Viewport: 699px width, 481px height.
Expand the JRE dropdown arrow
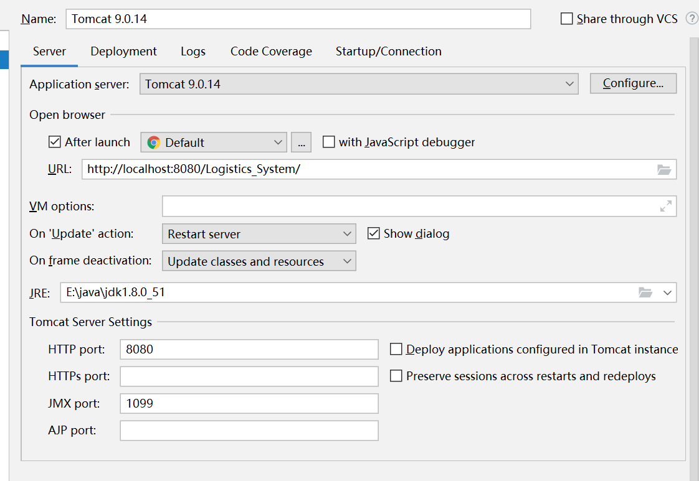667,292
